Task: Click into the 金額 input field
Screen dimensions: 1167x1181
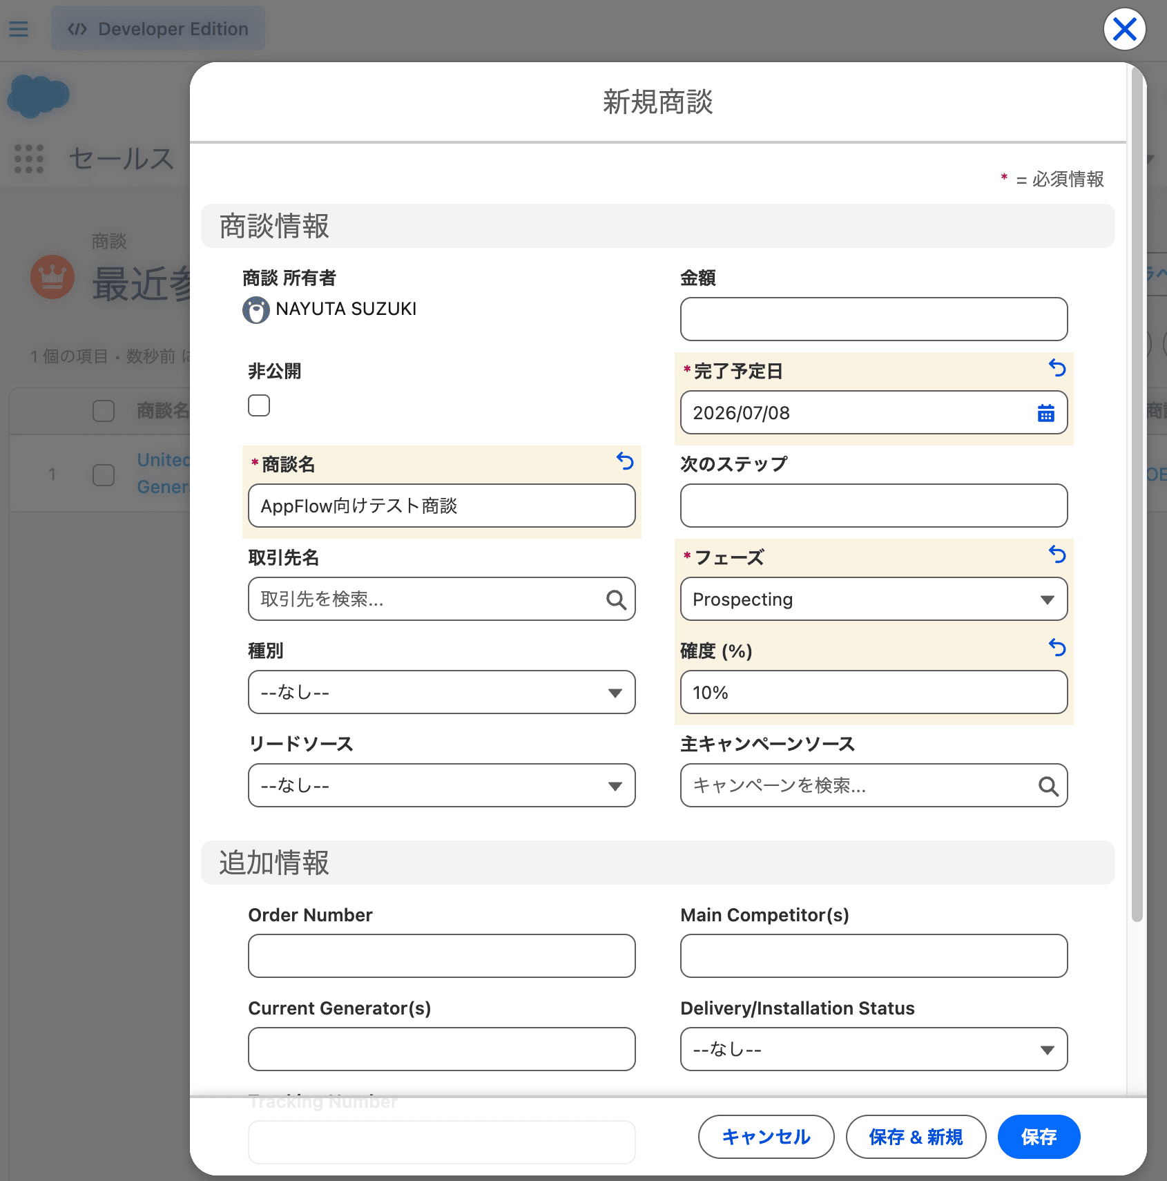Action: (874, 319)
